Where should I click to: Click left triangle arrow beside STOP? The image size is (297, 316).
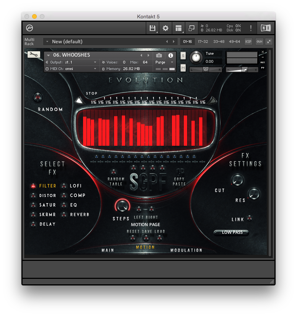pyautogui.click(x=80, y=100)
